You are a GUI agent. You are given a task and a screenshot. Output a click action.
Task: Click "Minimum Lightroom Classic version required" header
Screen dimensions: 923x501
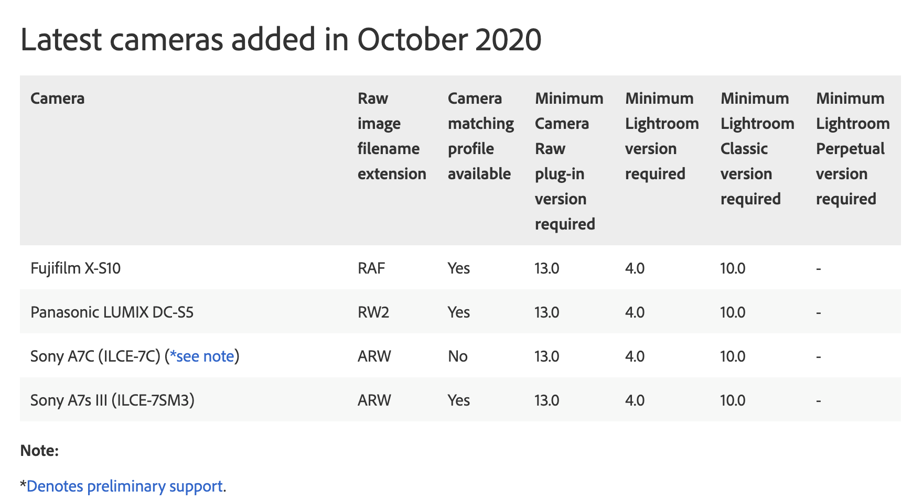757,149
